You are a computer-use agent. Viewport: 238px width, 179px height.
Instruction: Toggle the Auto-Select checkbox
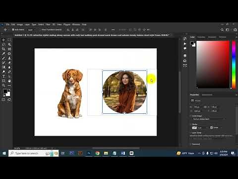[x=13, y=30]
